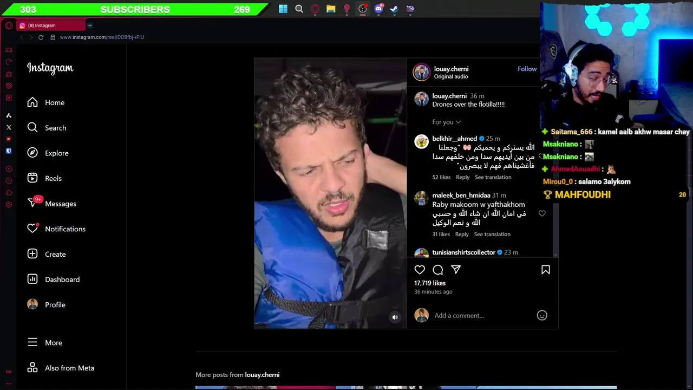Open X (Twitter) in Opera sidebar

click(9, 127)
